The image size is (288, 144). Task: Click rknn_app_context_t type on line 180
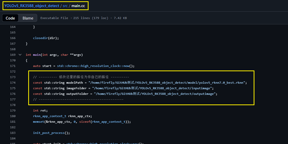pos(50,116)
